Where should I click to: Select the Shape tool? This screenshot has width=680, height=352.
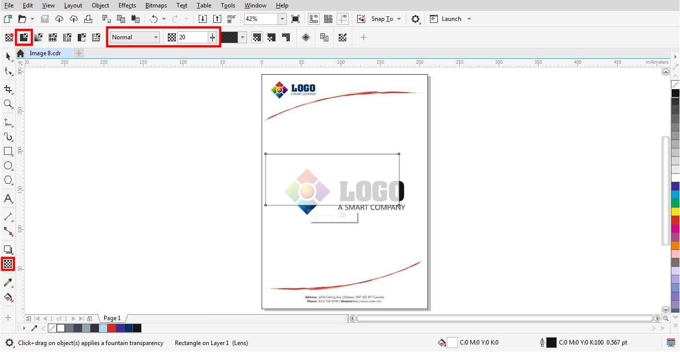[8, 71]
